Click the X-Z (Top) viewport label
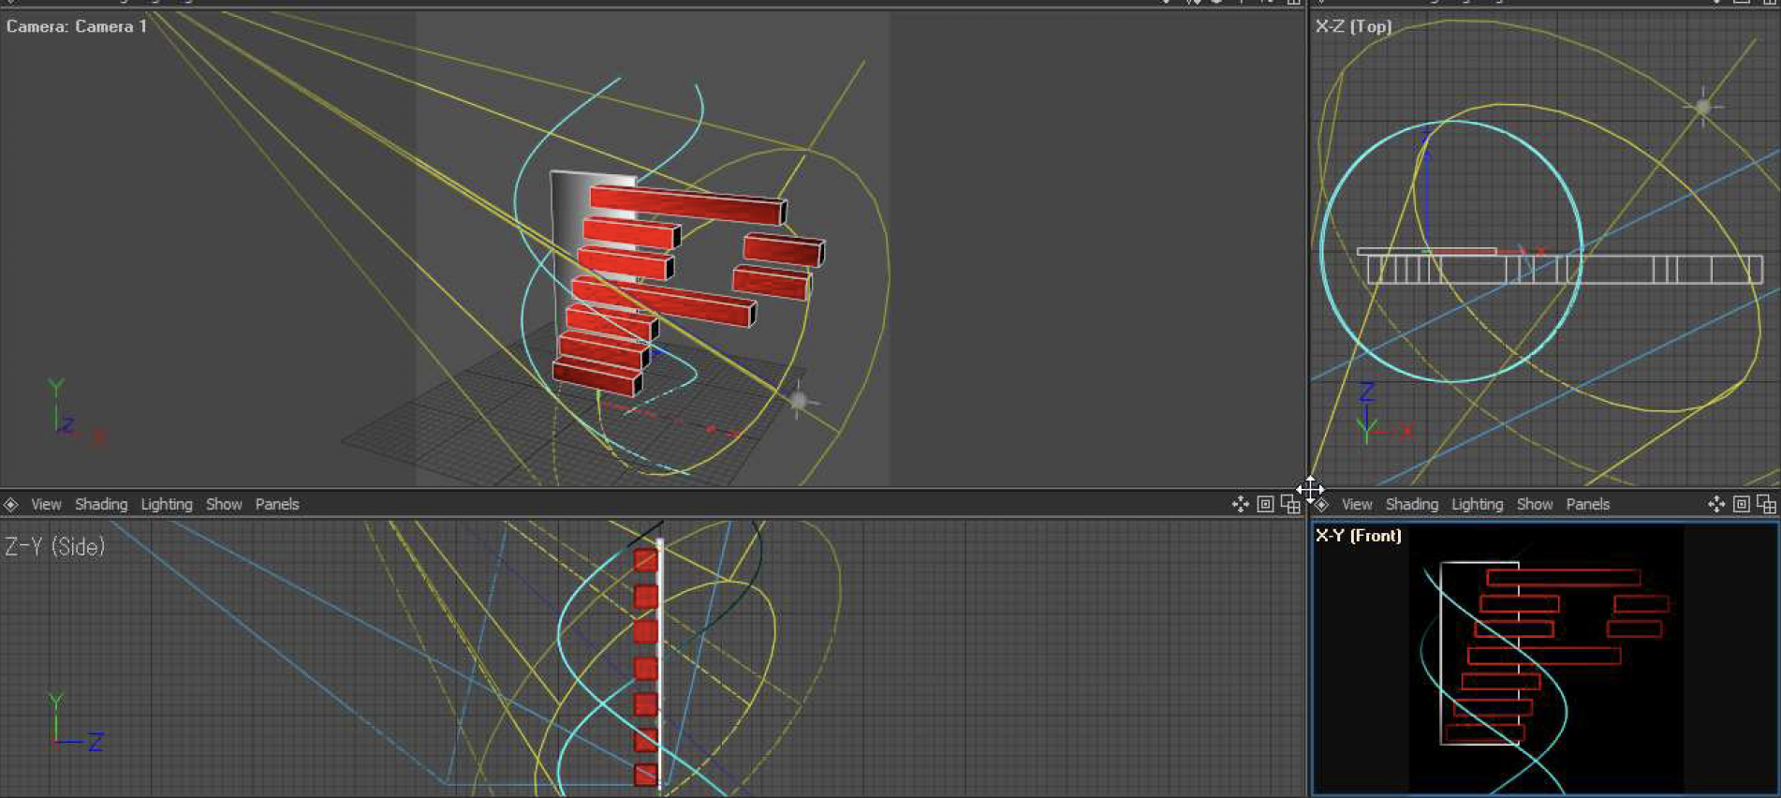Image resolution: width=1781 pixels, height=798 pixels. [1353, 26]
